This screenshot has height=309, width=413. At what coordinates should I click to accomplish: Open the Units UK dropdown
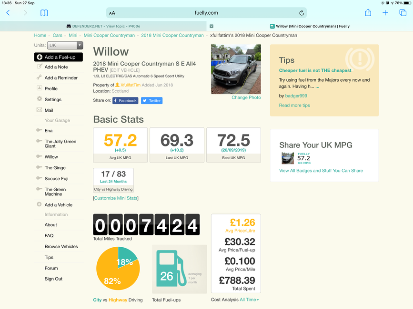point(65,45)
